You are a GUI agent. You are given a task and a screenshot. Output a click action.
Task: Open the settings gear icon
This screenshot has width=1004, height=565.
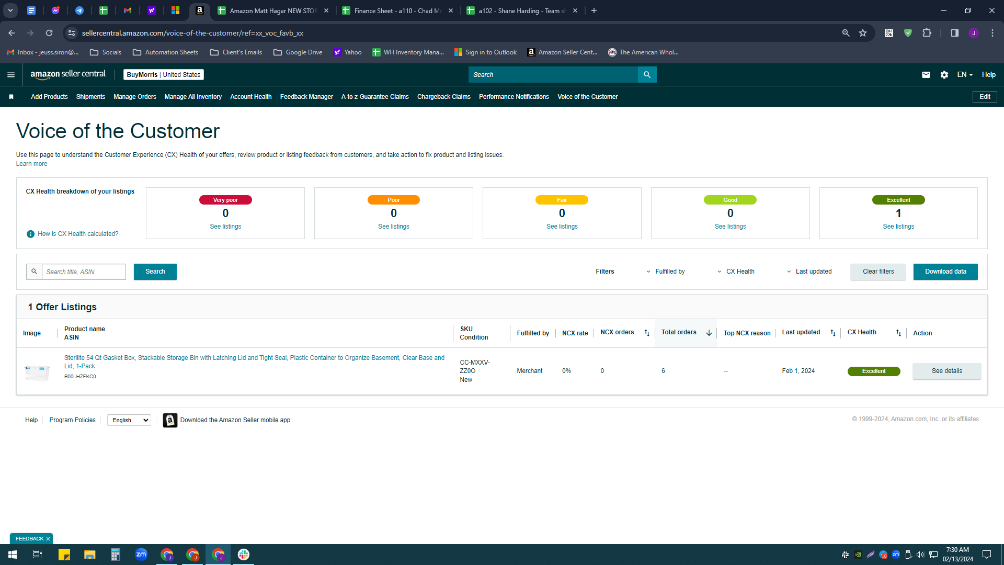[944, 75]
